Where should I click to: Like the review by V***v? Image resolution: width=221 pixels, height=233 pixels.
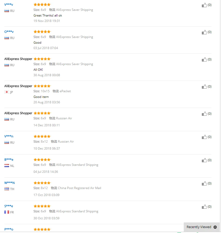pyautogui.click(x=204, y=5)
